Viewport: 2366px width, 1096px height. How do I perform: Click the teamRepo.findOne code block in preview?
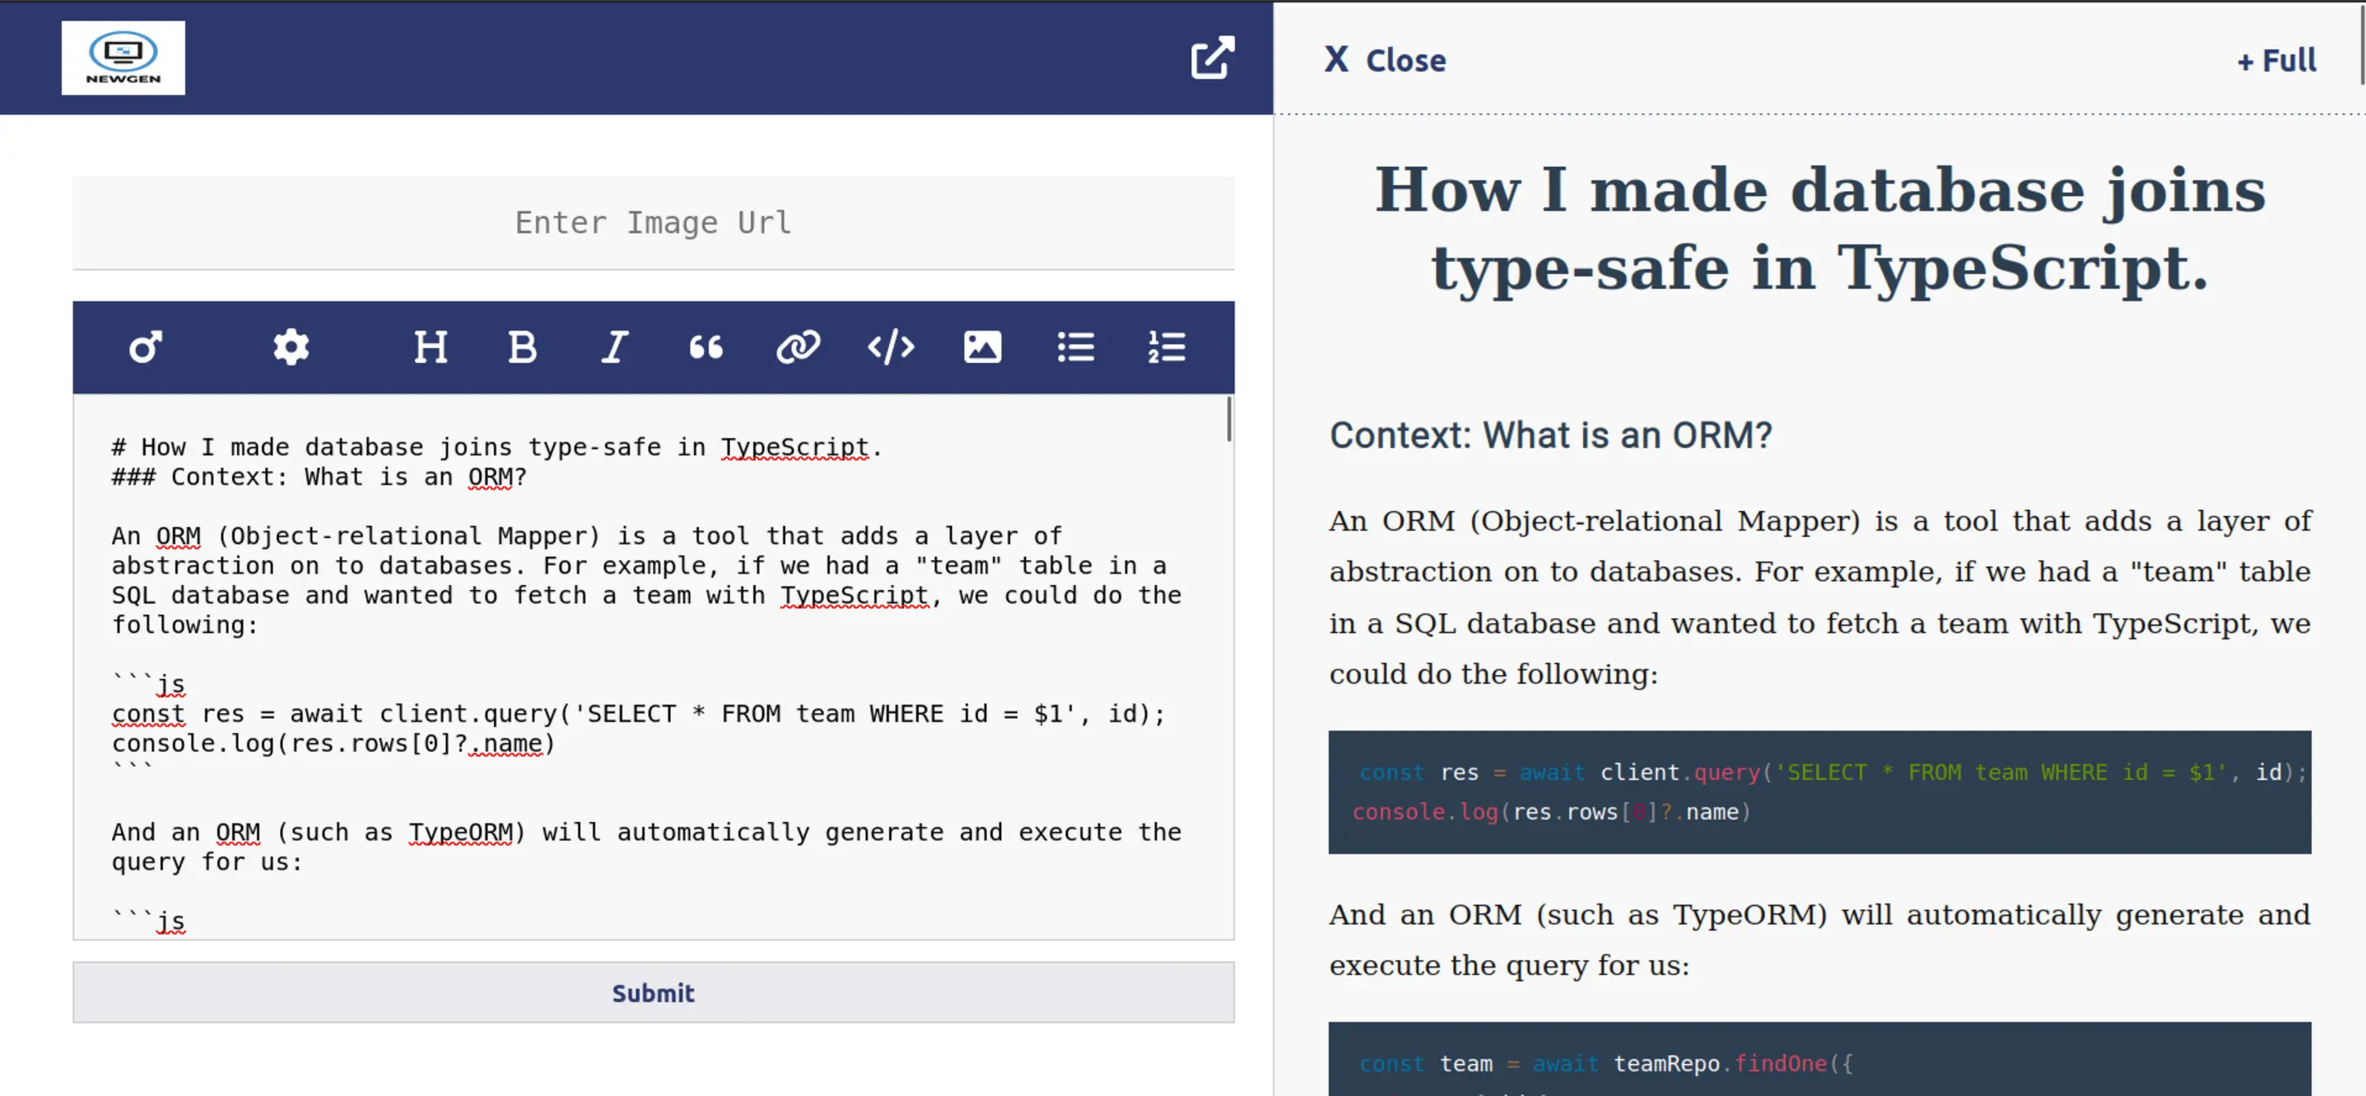1819,1058
